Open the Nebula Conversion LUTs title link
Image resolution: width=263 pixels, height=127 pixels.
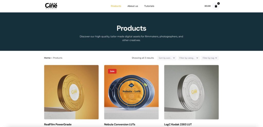pos(120,124)
